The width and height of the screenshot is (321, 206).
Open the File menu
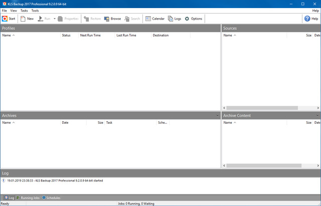5,11
